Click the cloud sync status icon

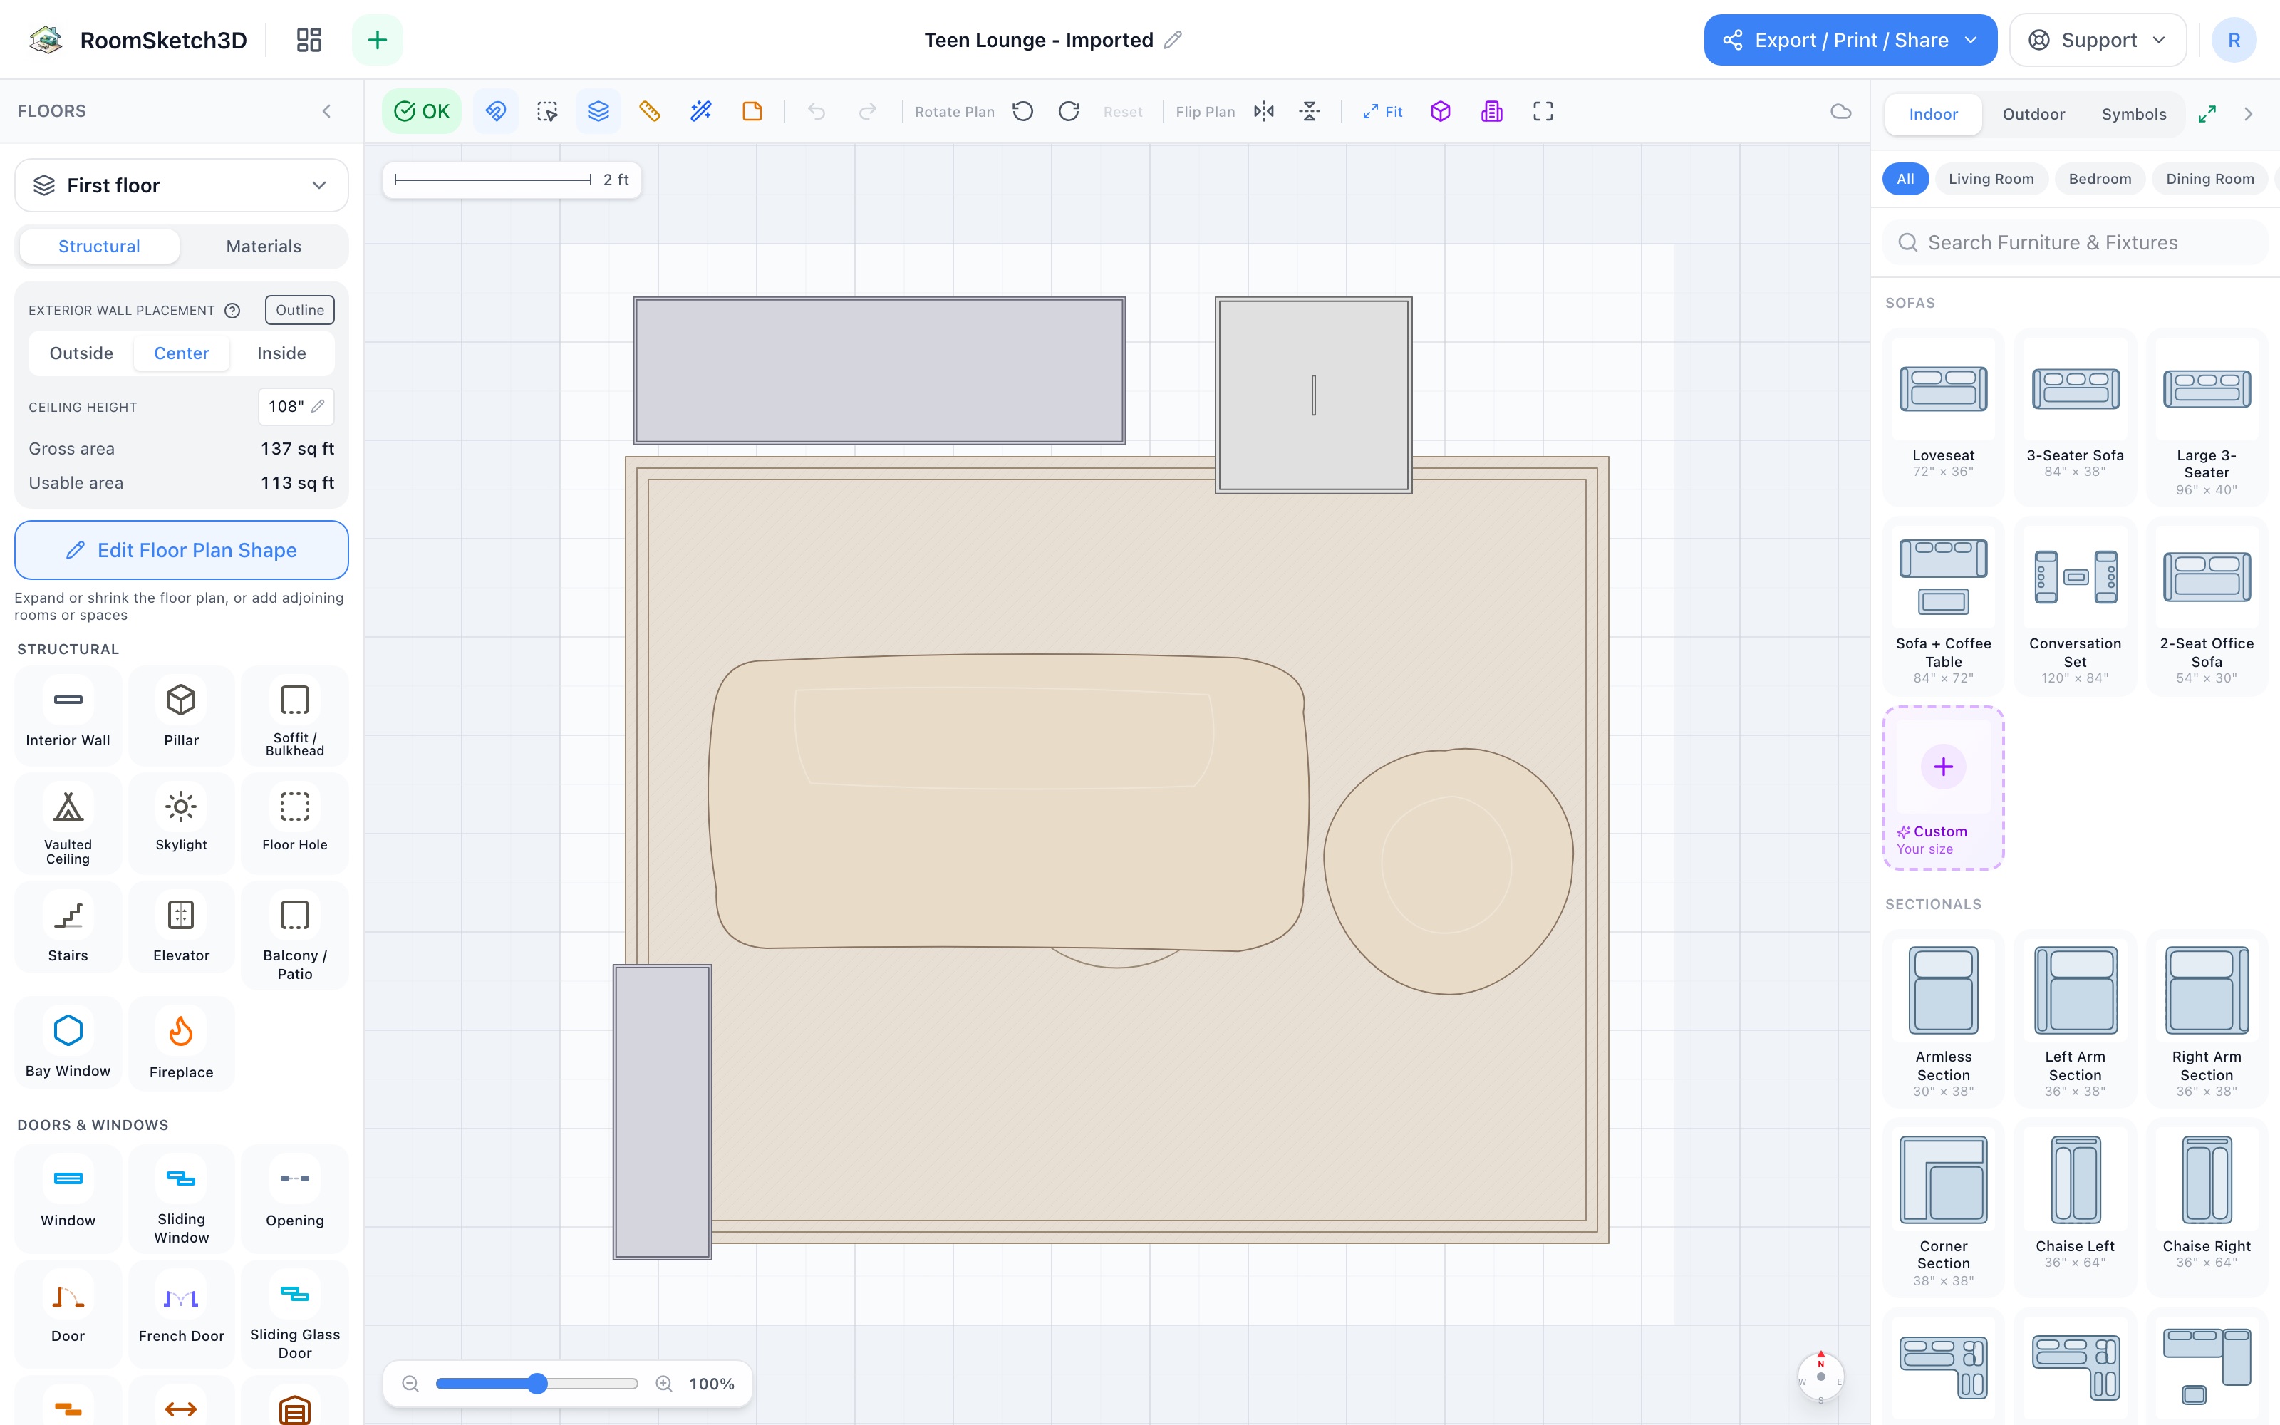tap(1841, 111)
